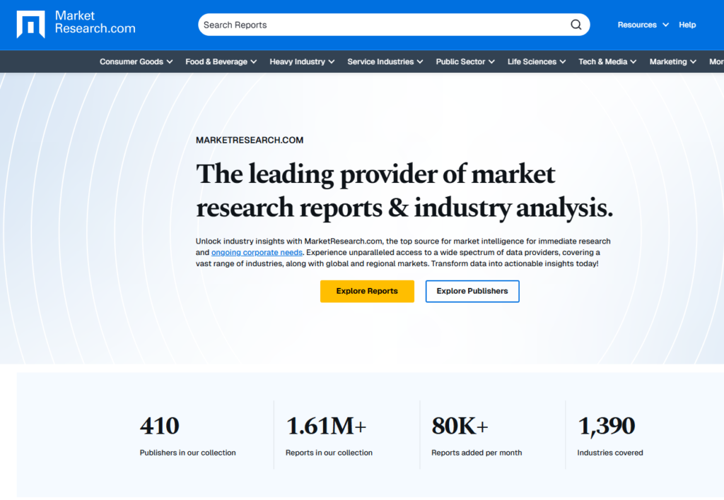Open the Help link
This screenshot has width=724, height=500.
point(687,25)
